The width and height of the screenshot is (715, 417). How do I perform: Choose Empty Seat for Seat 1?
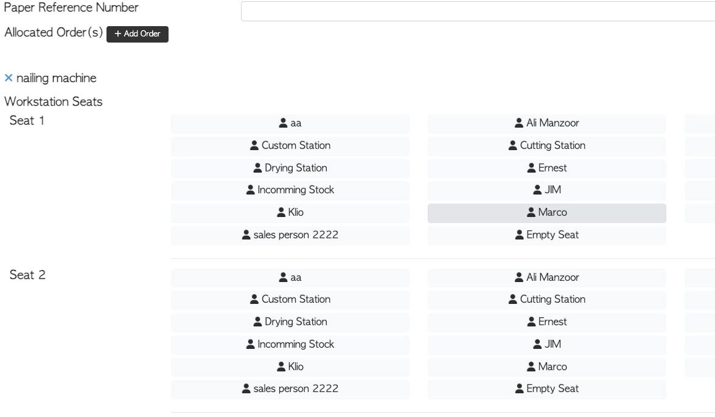point(546,235)
